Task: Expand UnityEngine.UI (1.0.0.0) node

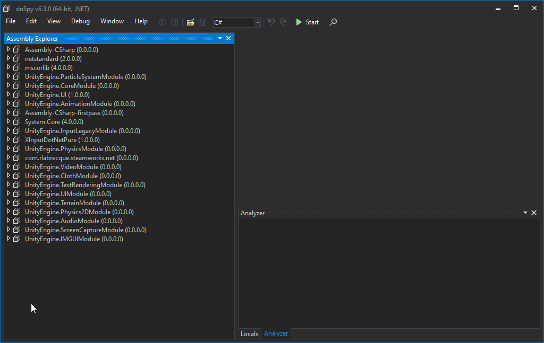Action: coord(8,94)
